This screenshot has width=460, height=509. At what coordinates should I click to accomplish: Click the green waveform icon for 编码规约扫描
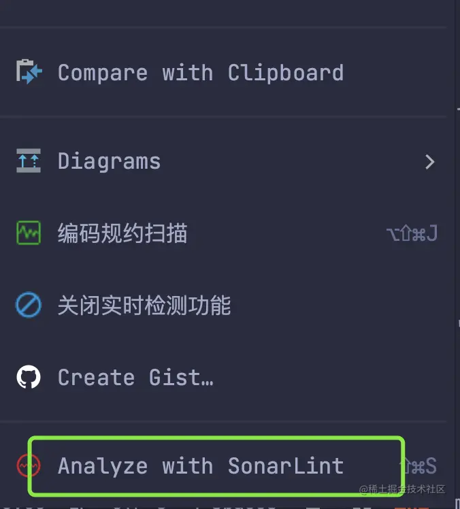(29, 233)
